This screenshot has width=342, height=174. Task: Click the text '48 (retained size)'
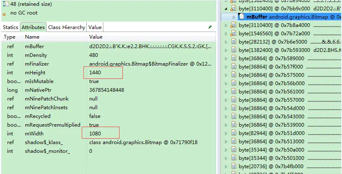(31, 4)
